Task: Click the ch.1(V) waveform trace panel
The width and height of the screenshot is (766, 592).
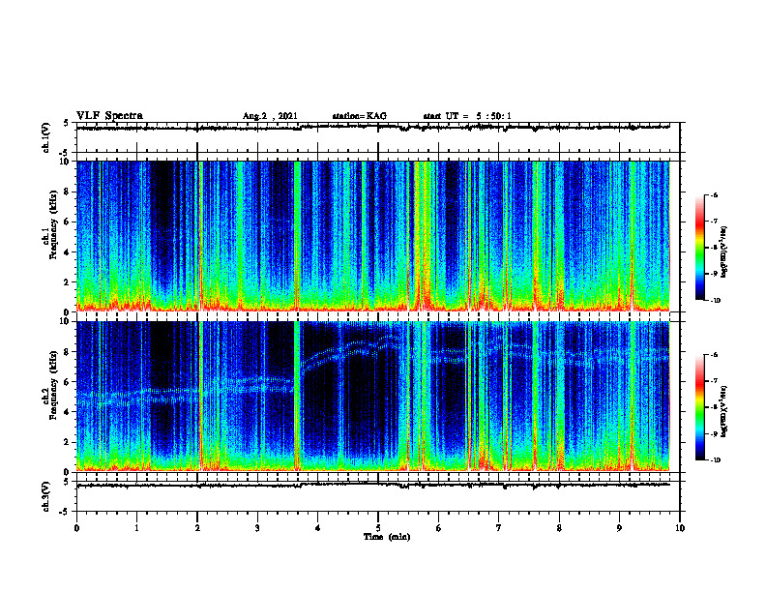Action: [x=378, y=137]
